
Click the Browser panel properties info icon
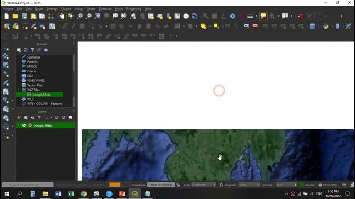46,50
